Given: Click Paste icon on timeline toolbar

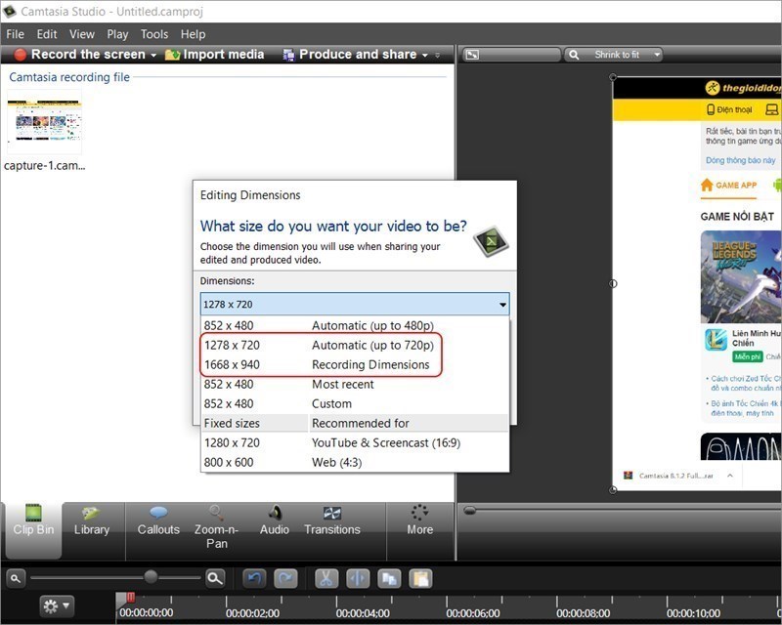Looking at the screenshot, I should tap(420, 579).
